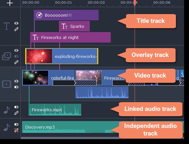Click the playhead marker on the ruler
This screenshot has height=144, width=189.
click(x=135, y=3)
